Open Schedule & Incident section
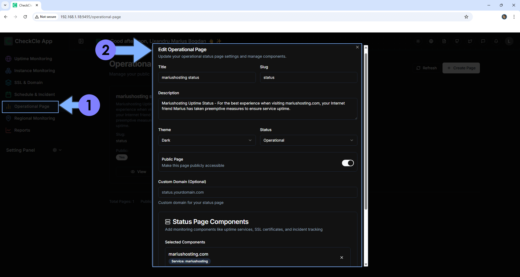 click(34, 94)
